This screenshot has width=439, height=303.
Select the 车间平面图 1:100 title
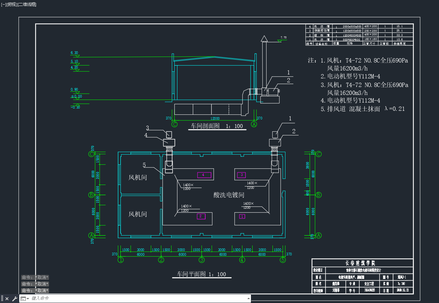click(x=202, y=274)
